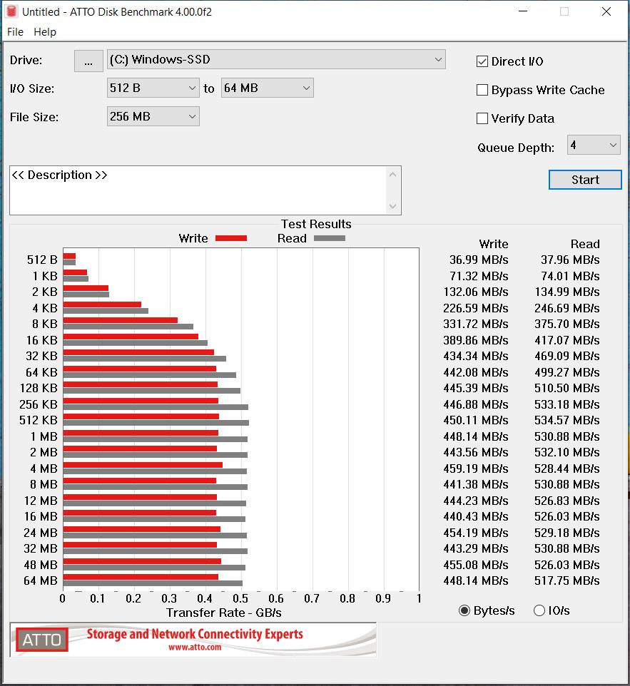This screenshot has width=630, height=686.
Task: Close the ATTO Disk Benchmark window
Action: (x=606, y=11)
